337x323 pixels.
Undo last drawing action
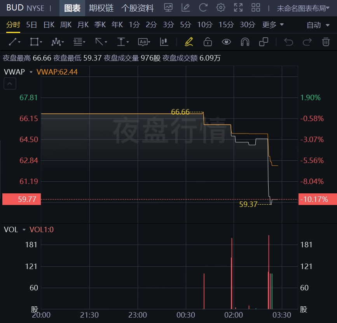pyautogui.click(x=288, y=42)
